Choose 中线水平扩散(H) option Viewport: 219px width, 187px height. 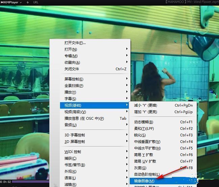tap(163, 148)
